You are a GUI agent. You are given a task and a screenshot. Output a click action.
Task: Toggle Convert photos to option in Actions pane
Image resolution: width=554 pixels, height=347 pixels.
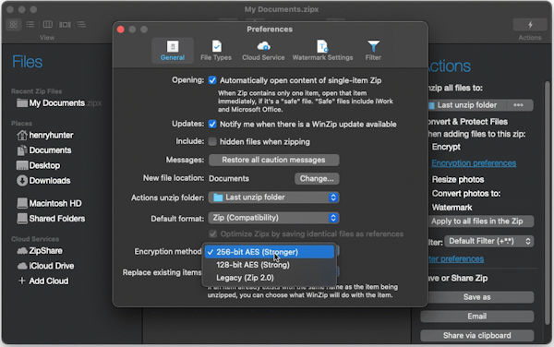tap(465, 194)
